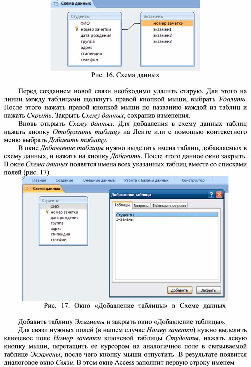This screenshot has width=251, height=367.
Task: Select экзамен3 field in Экзамены table
Action: 162,41
